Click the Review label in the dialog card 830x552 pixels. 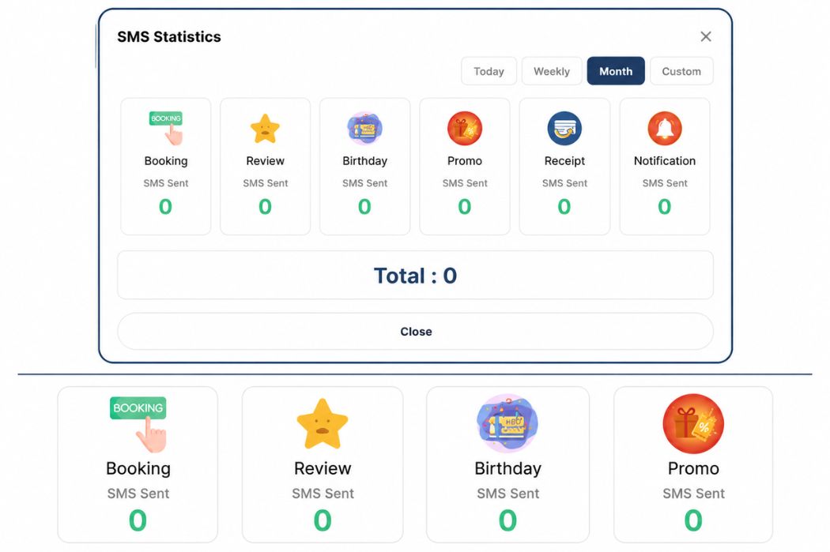tap(265, 161)
